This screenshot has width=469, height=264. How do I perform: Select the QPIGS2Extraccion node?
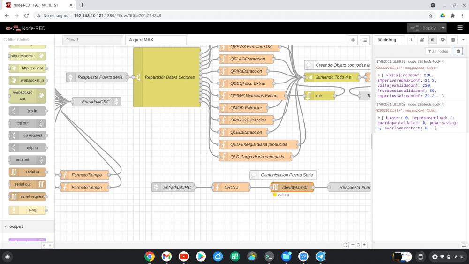[246, 120]
